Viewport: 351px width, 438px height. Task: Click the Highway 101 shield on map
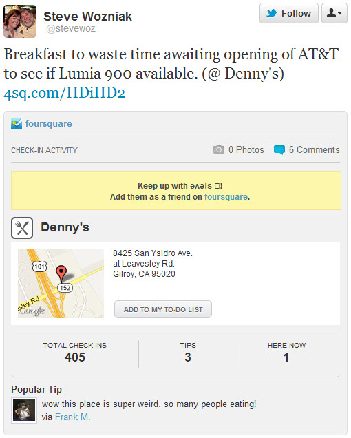coord(39,267)
